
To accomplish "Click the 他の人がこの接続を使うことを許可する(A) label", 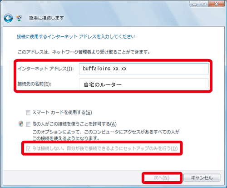I will (x=74, y=124).
